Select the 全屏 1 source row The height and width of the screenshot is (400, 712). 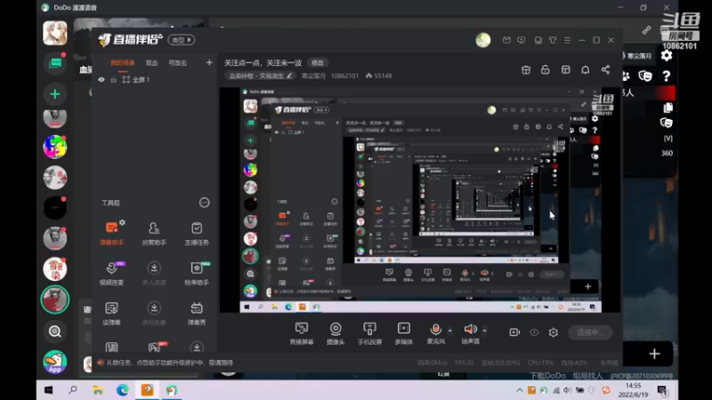click(x=153, y=79)
